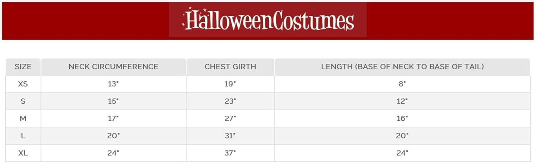
Task: Click the 31" chest girth cell
Action: click(x=230, y=136)
